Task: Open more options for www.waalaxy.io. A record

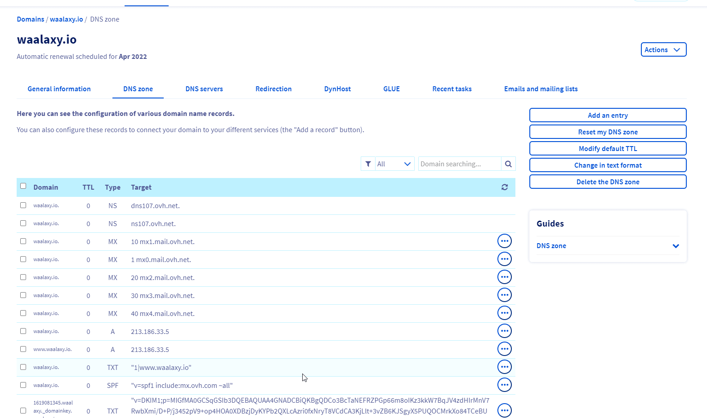Action: (505, 349)
